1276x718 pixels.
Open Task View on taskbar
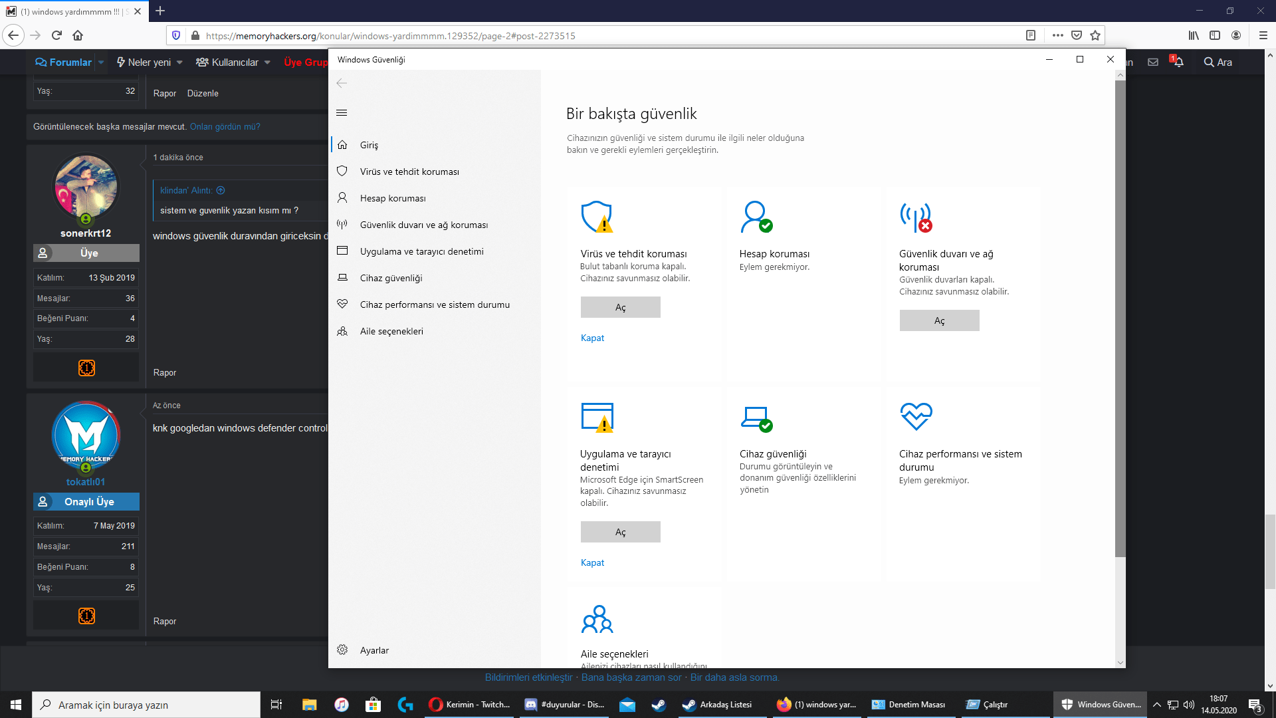coord(276,705)
